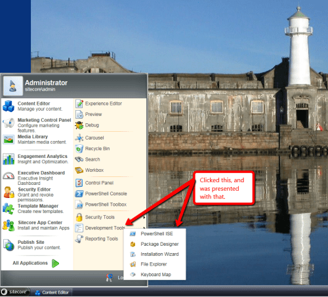Open Template Manager puzzle icon

[x=9, y=208]
